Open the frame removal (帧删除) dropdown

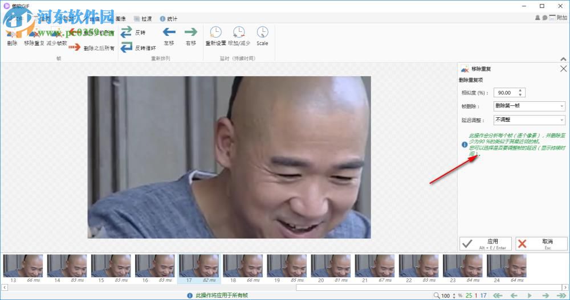tap(529, 106)
